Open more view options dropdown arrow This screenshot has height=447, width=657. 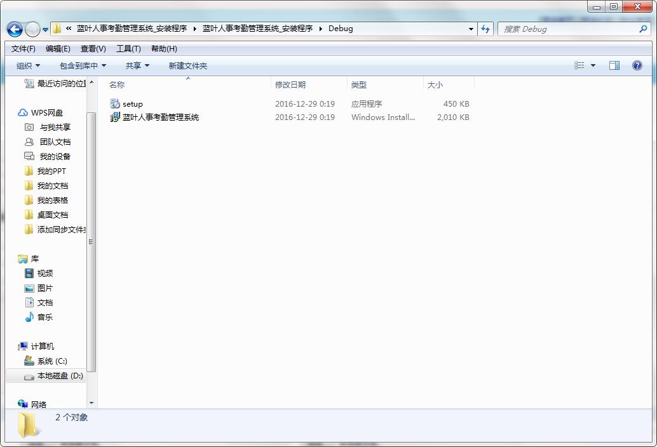click(x=593, y=65)
